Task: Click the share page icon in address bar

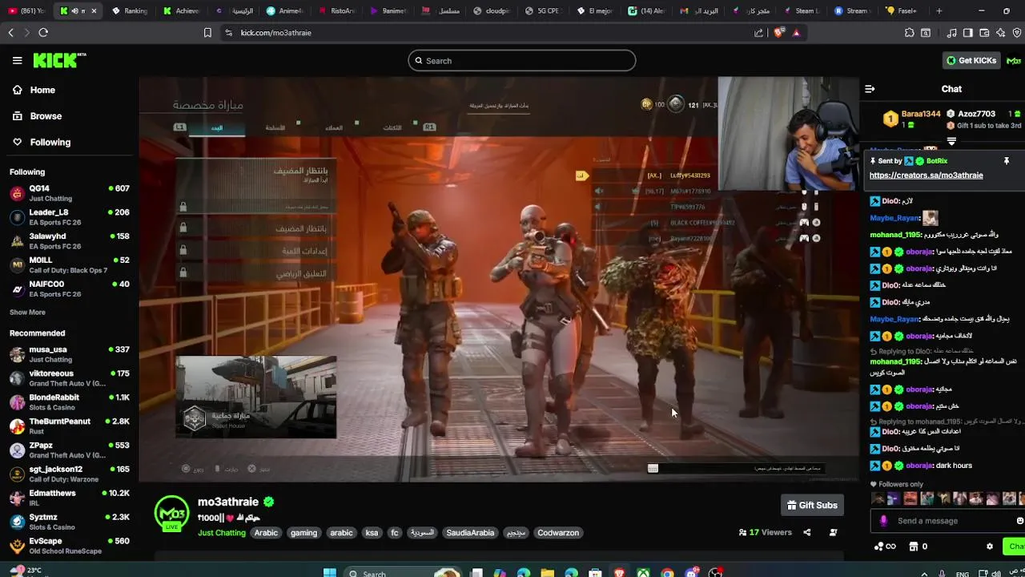Action: 758,33
